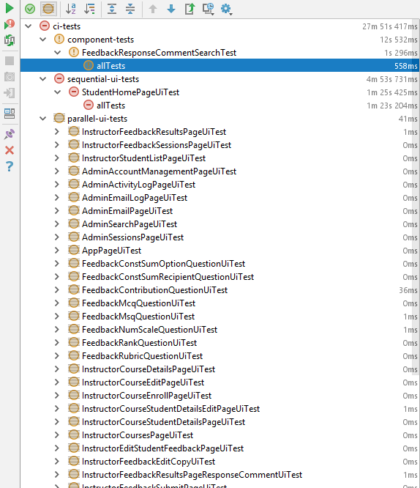420x488 pixels.
Task: Expand FeedbackMcqQuestionUiTest node
Action: pos(57,303)
